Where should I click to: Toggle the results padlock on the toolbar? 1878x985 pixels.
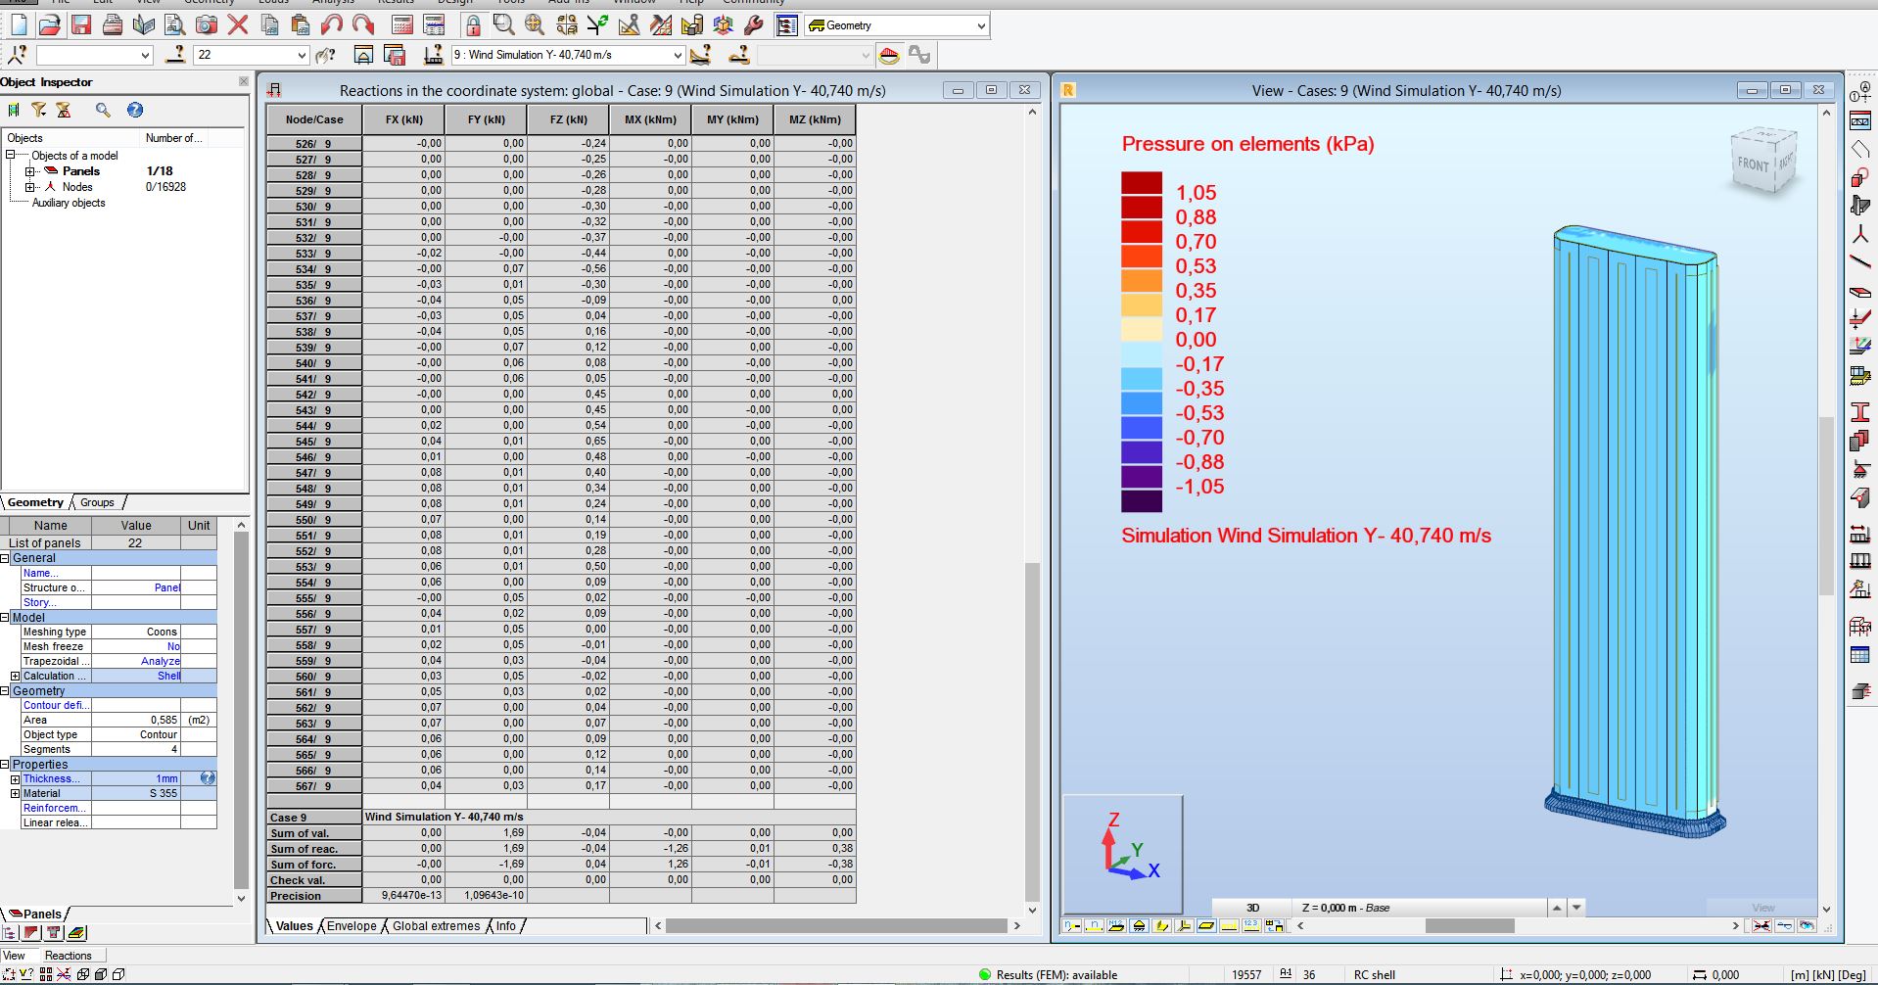[x=472, y=25]
